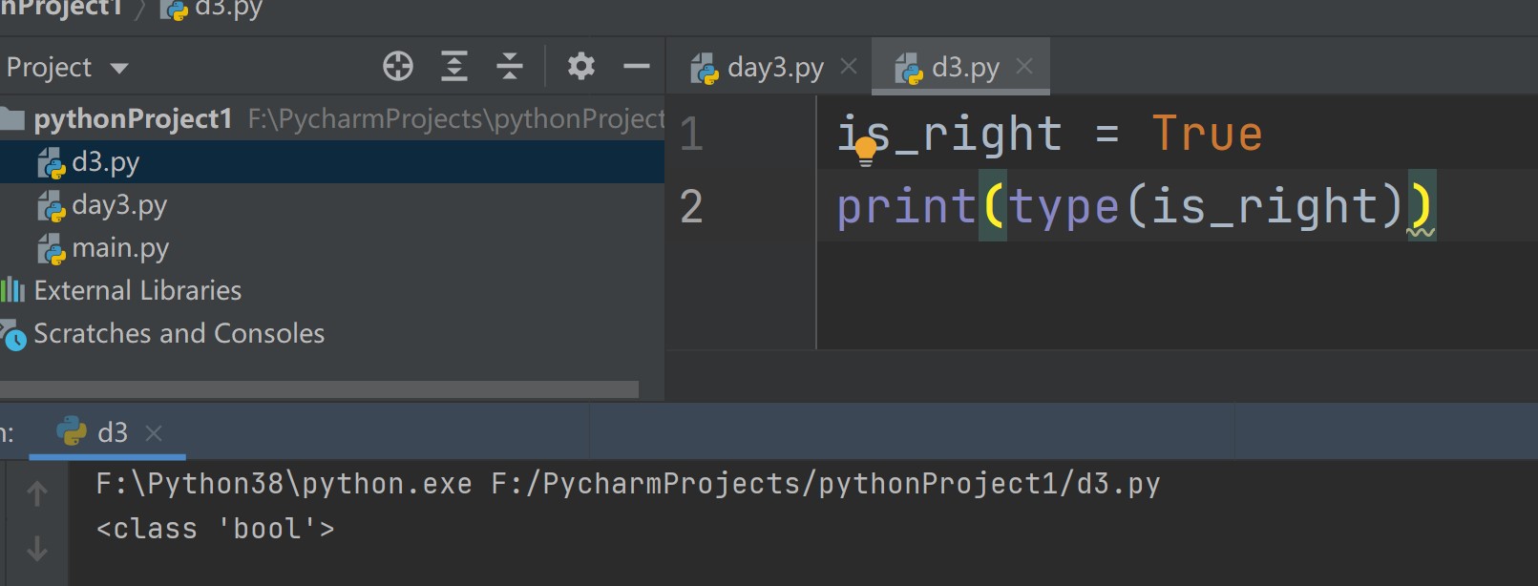Click the up arrow in Run console

pos(37,493)
